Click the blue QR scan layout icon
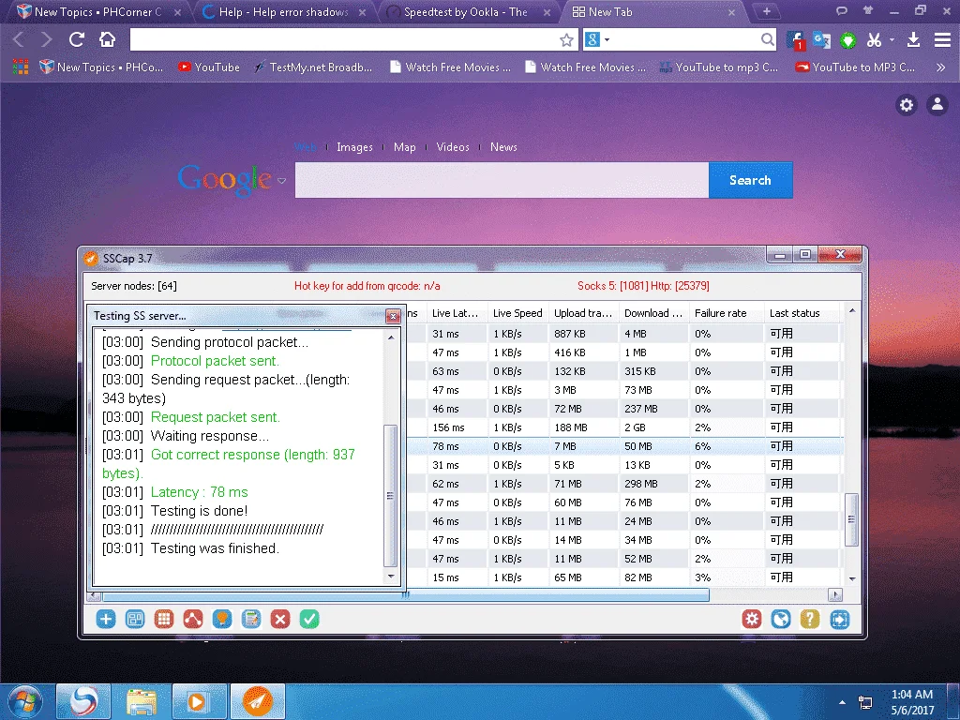The image size is (960, 720). tap(135, 619)
